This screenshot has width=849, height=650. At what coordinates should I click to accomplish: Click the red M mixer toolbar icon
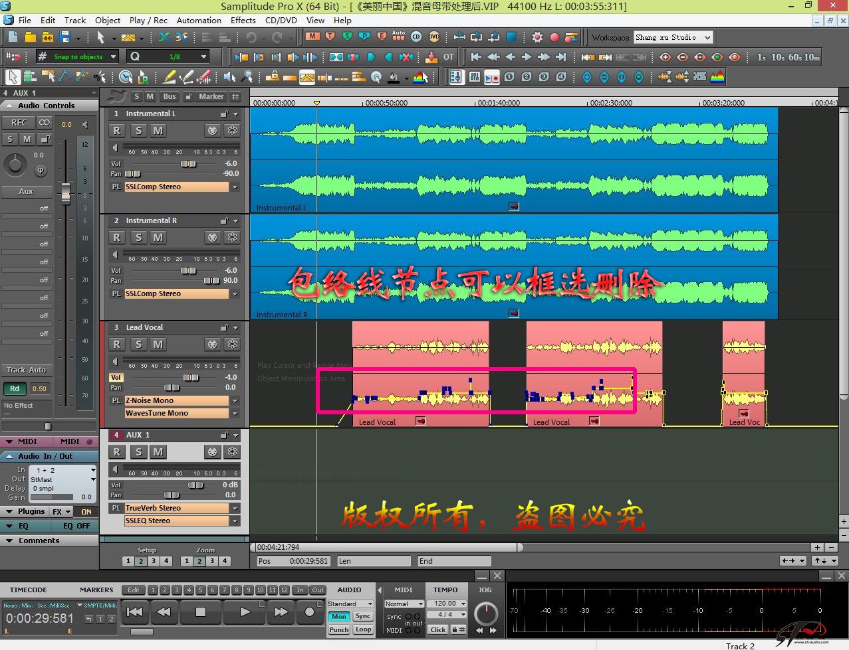[312, 37]
